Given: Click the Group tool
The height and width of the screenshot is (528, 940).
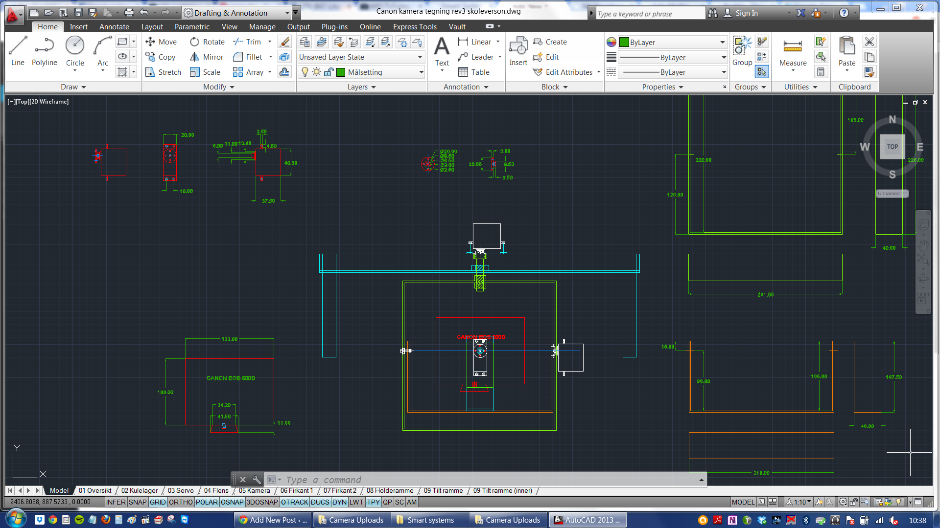Looking at the screenshot, I should (742, 51).
